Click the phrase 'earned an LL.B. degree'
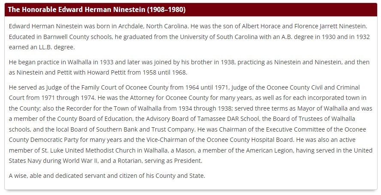Image resolution: width=381 pixels, height=195 pixels. tap(41, 47)
